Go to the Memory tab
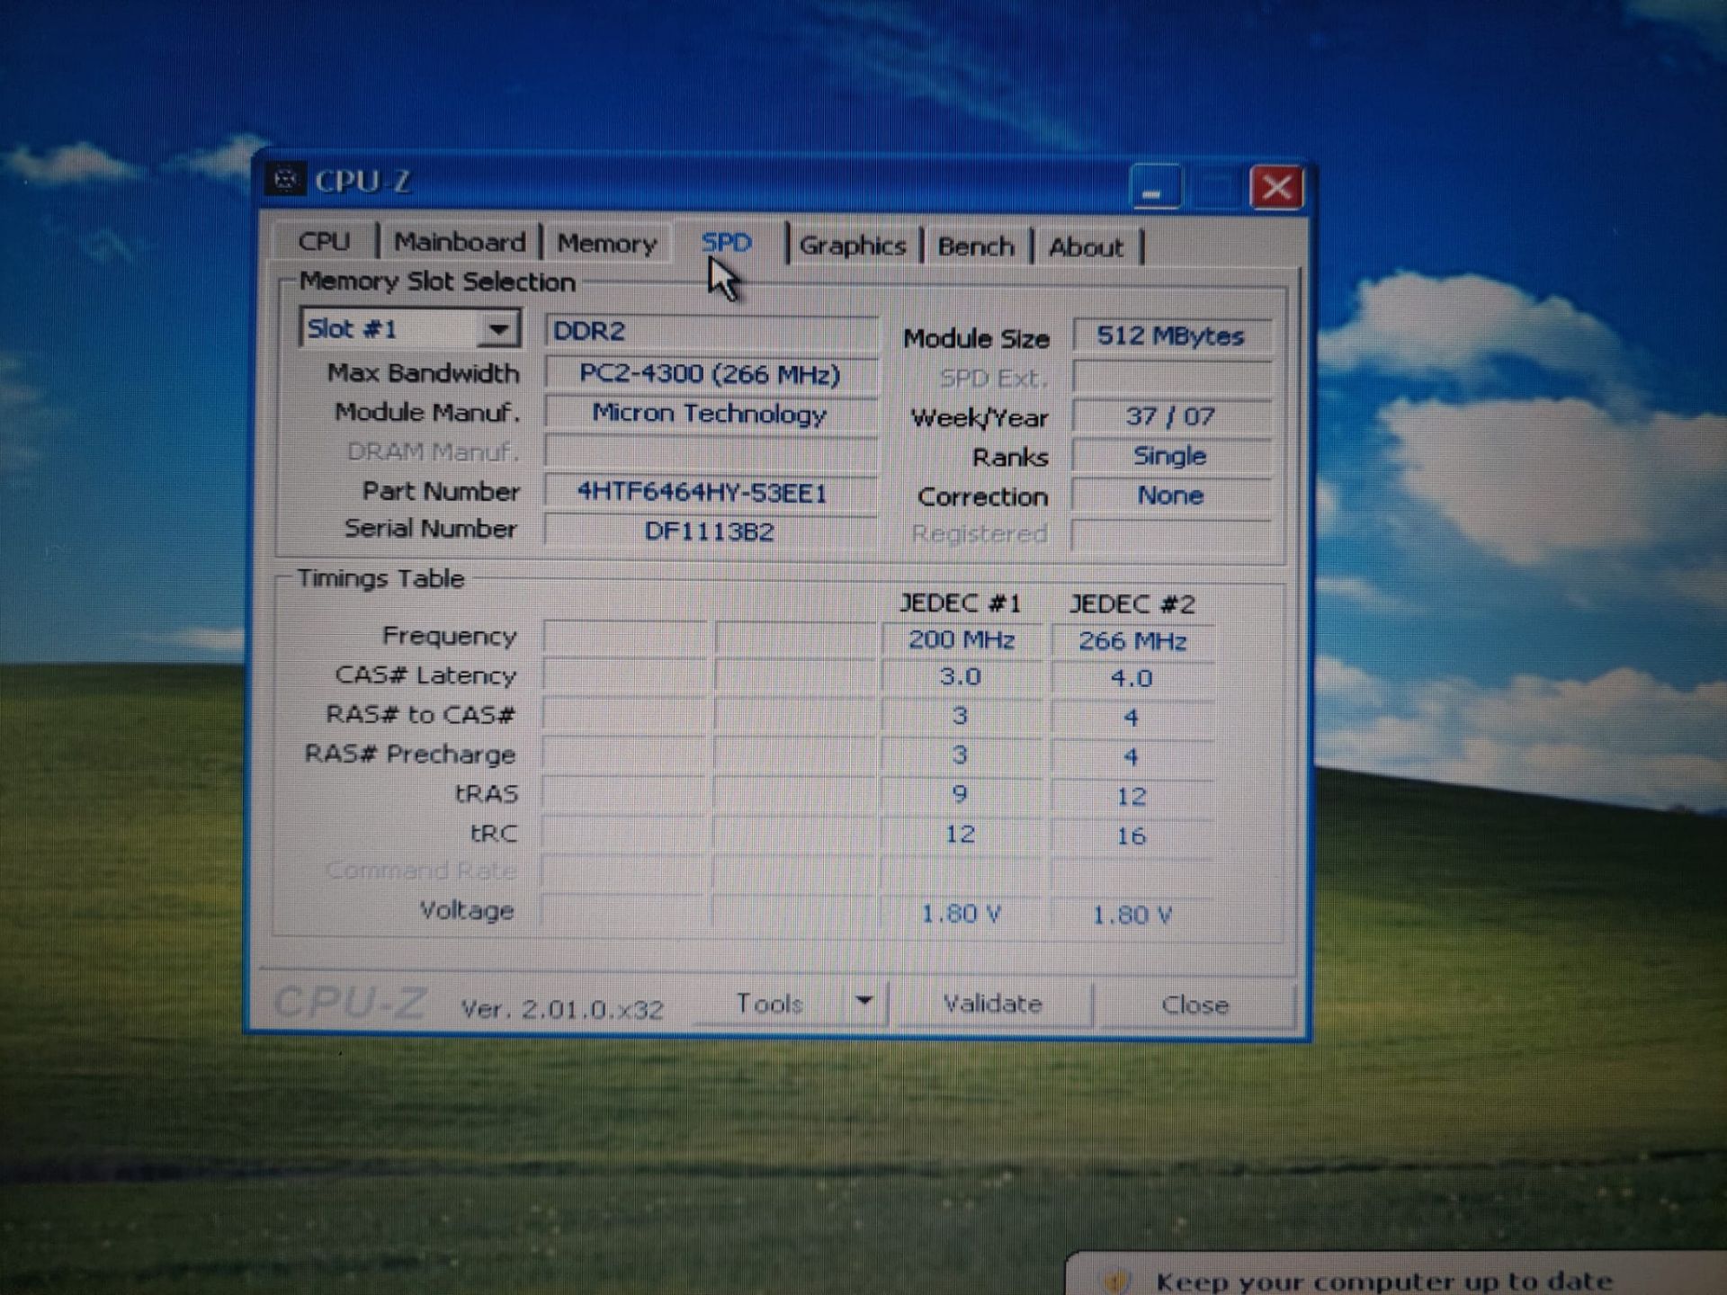This screenshot has width=1727, height=1295. pyautogui.click(x=607, y=244)
